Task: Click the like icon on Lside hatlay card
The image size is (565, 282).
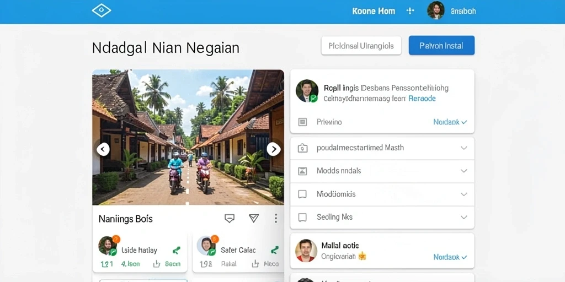Action: (156, 264)
